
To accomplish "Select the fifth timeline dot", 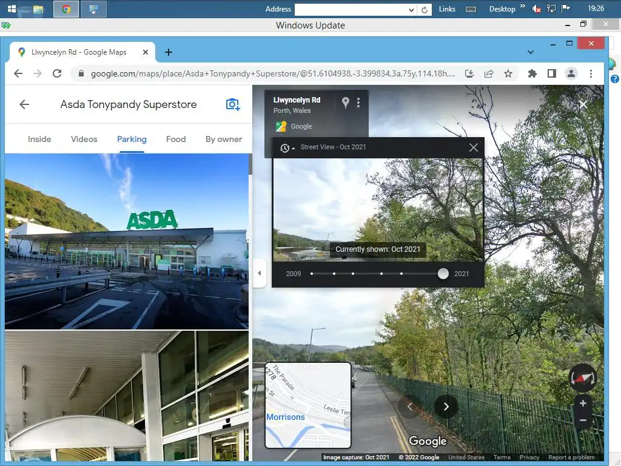I will (x=401, y=274).
